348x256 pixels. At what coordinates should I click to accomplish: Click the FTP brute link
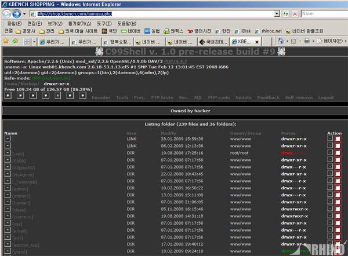pyautogui.click(x=162, y=97)
